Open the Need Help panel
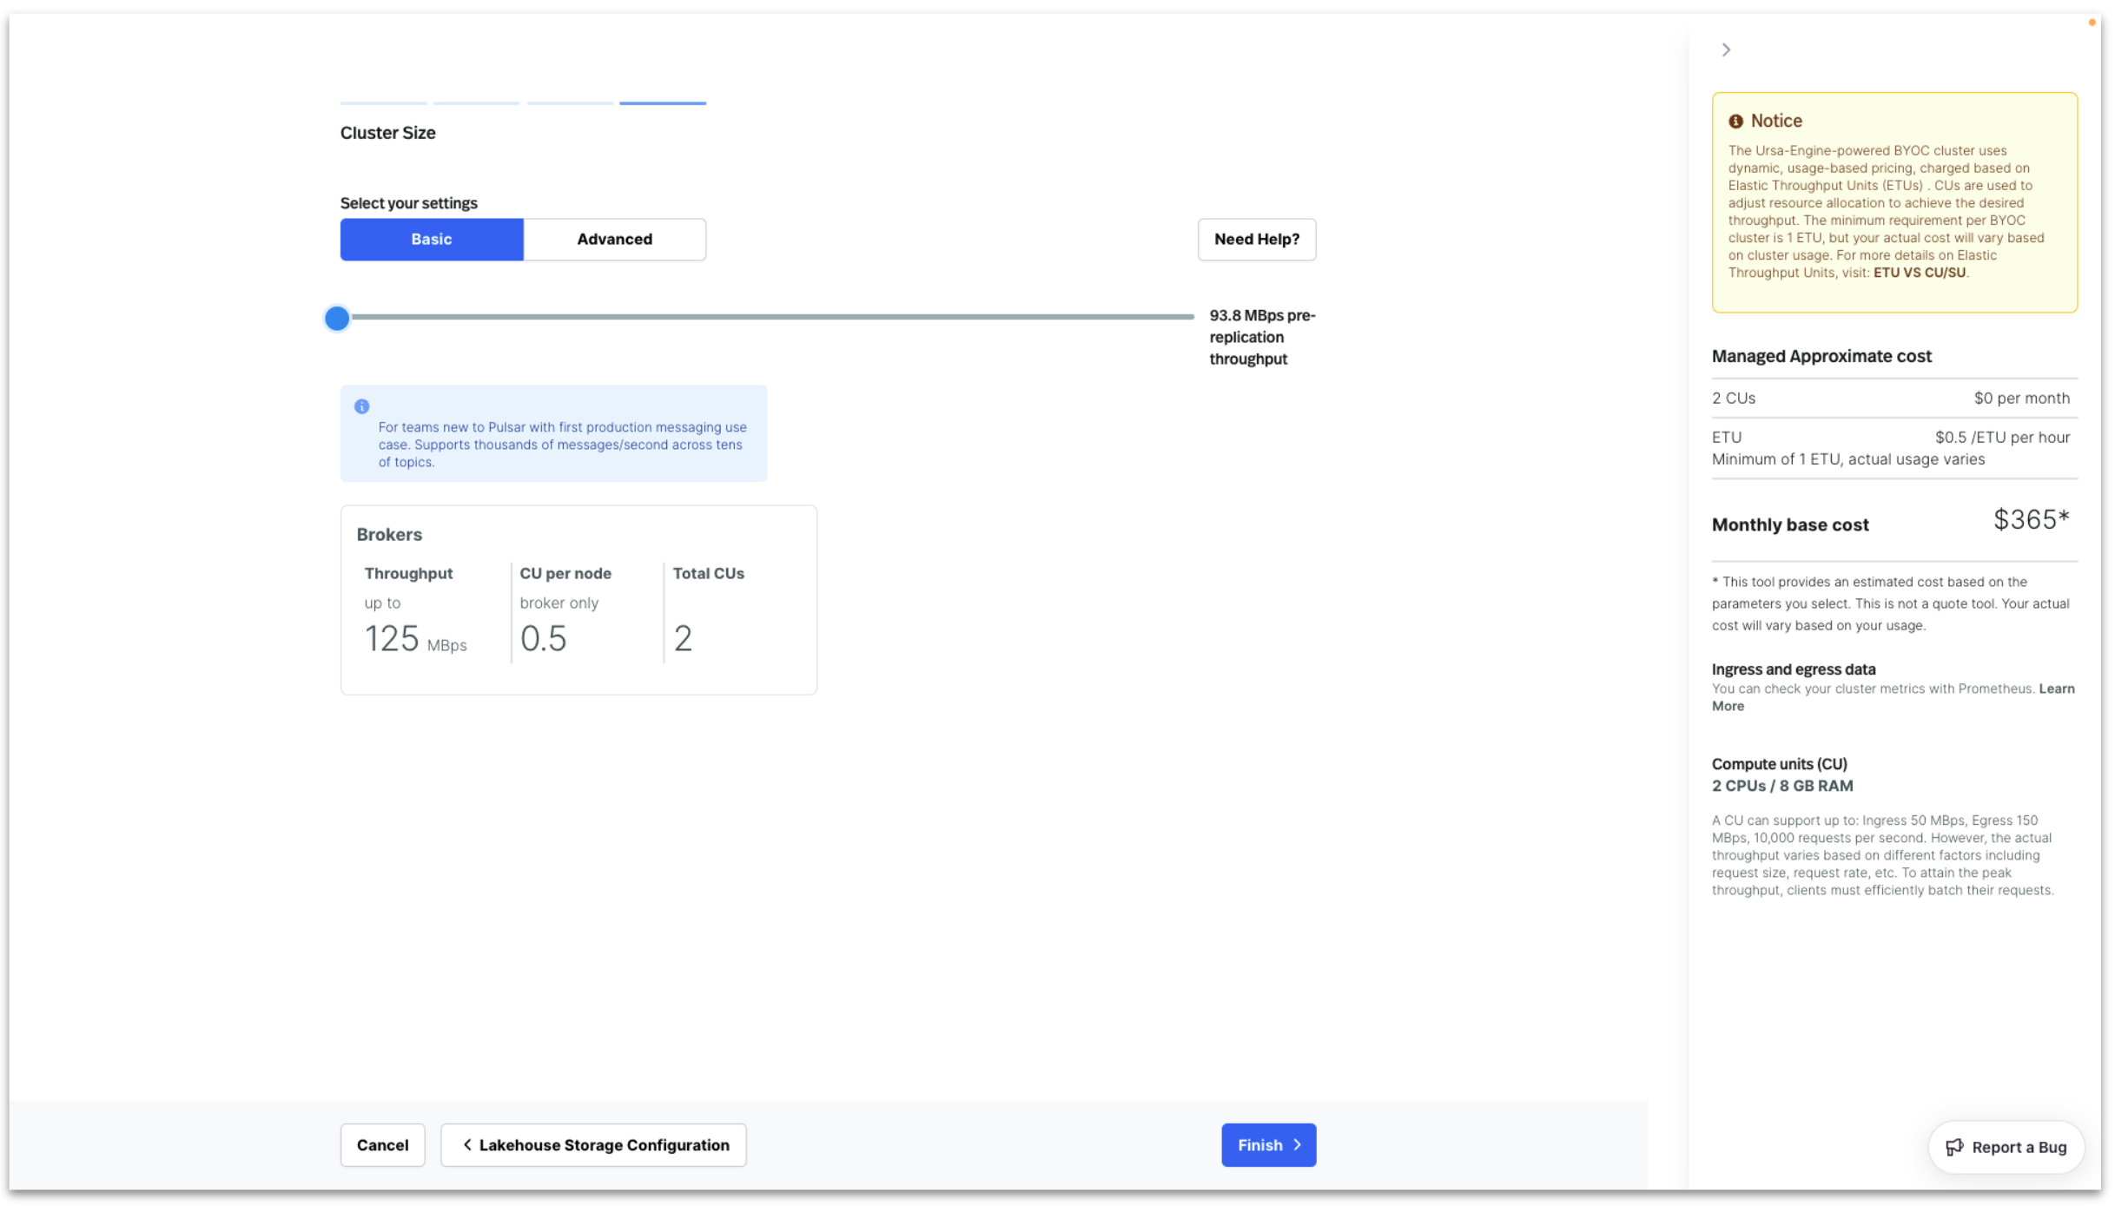Screen dimensions: 2115x1206 (1256, 239)
